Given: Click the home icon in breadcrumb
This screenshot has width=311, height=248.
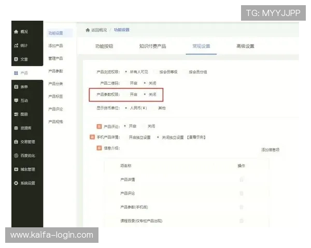Looking at the screenshot, I should [x=88, y=30].
